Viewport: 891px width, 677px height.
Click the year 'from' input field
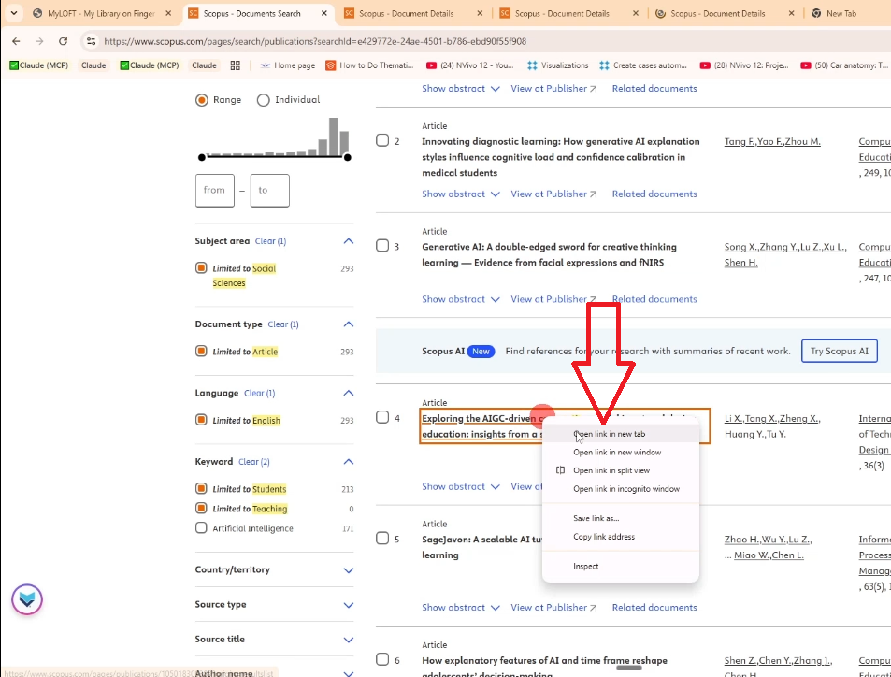(x=215, y=191)
